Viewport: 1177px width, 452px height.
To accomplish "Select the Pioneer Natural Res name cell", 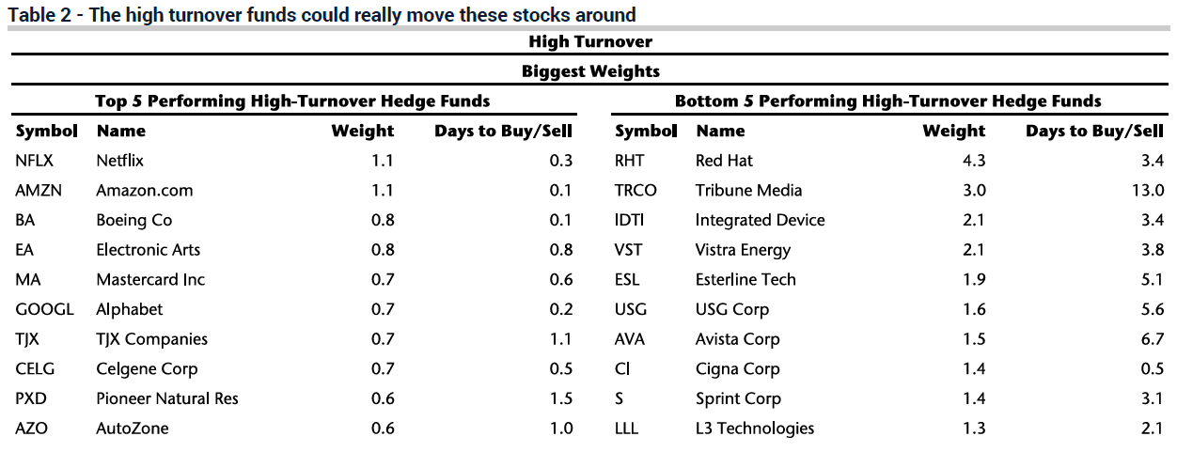I will click(166, 398).
